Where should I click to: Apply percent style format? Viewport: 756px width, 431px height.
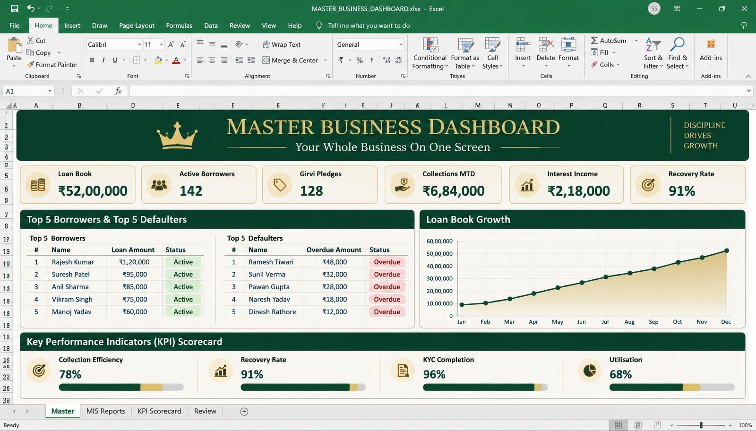(x=360, y=60)
